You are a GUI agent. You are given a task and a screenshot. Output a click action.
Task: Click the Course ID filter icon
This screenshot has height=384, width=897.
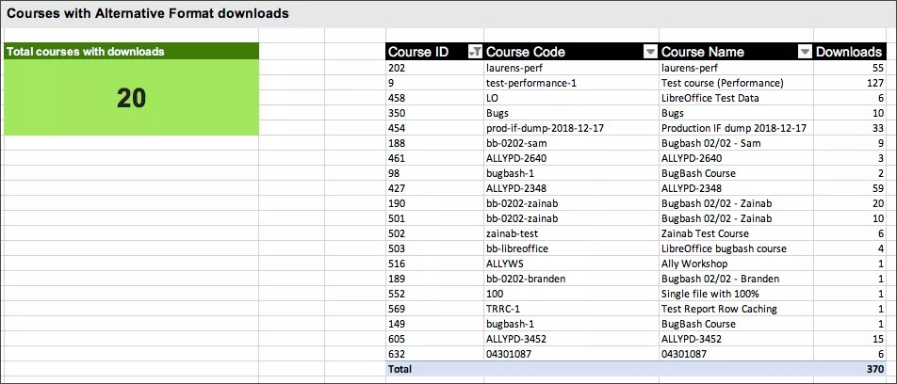[x=475, y=52]
